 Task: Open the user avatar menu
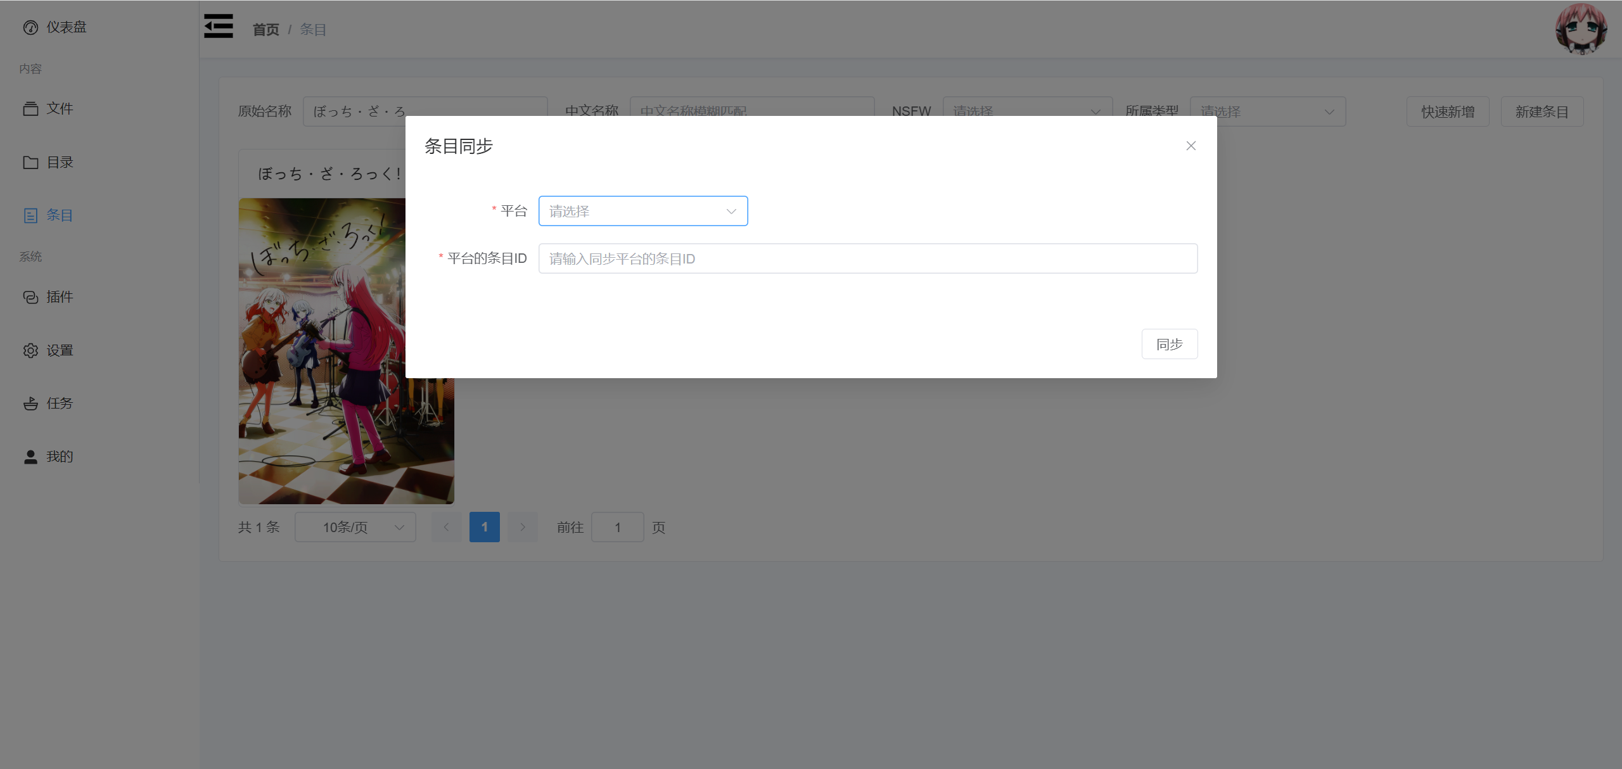(x=1581, y=29)
